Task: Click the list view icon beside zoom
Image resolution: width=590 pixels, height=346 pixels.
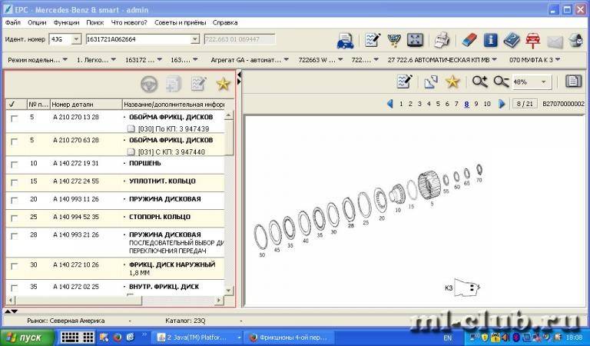Action: click(x=573, y=81)
